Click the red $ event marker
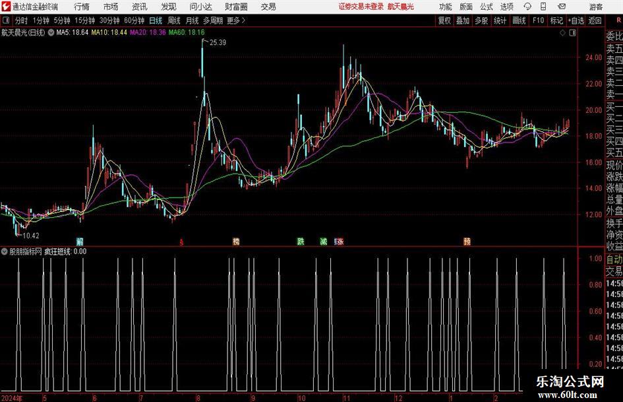 point(181,242)
